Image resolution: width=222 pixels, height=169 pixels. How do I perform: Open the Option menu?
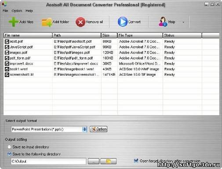pos(17,11)
